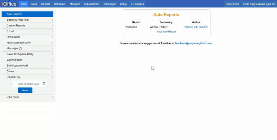This screenshot has height=140, width=277.
Task: Click the 'Click to select date' field
Action: 29,84
